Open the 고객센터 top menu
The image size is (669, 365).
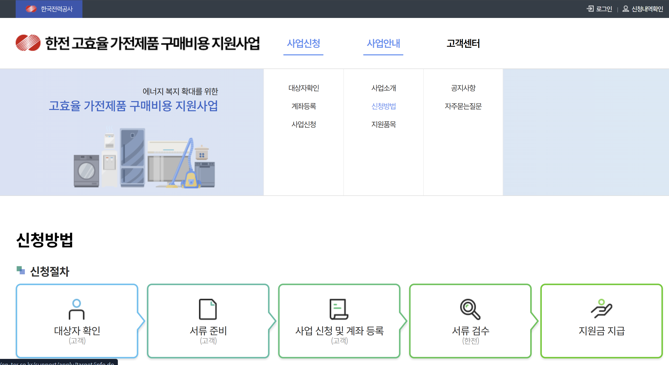tap(463, 43)
